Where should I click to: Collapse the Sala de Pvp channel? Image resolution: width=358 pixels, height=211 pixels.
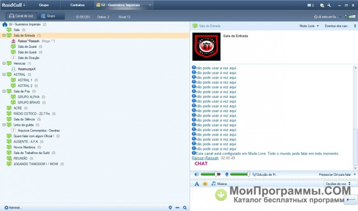(x=4, y=91)
